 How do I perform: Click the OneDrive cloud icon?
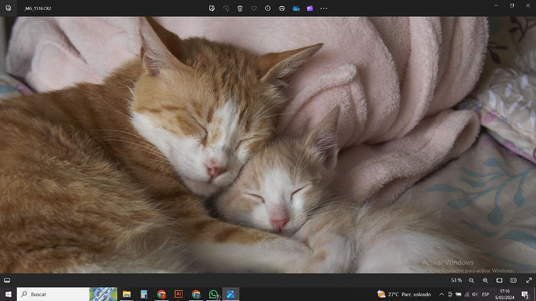(x=296, y=8)
